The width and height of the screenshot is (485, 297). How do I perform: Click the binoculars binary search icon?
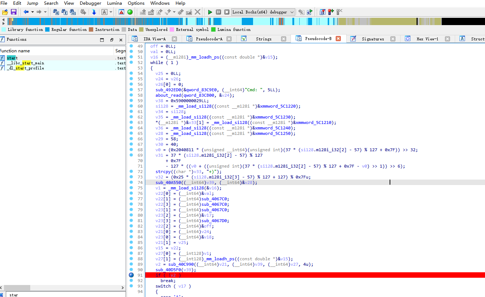click(73, 12)
